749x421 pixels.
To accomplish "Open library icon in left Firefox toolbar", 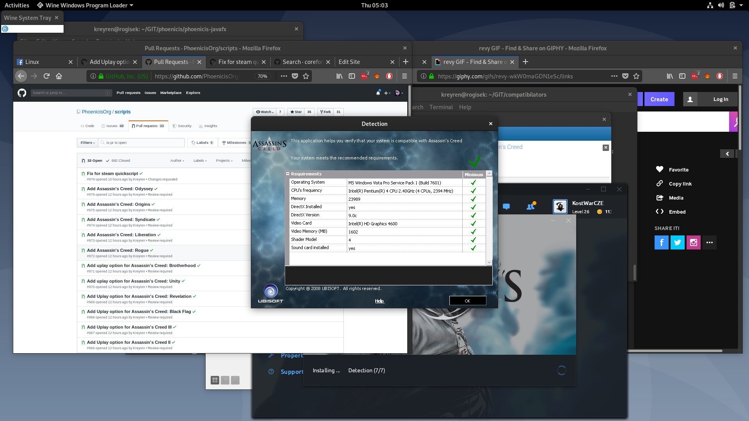I will (339, 76).
